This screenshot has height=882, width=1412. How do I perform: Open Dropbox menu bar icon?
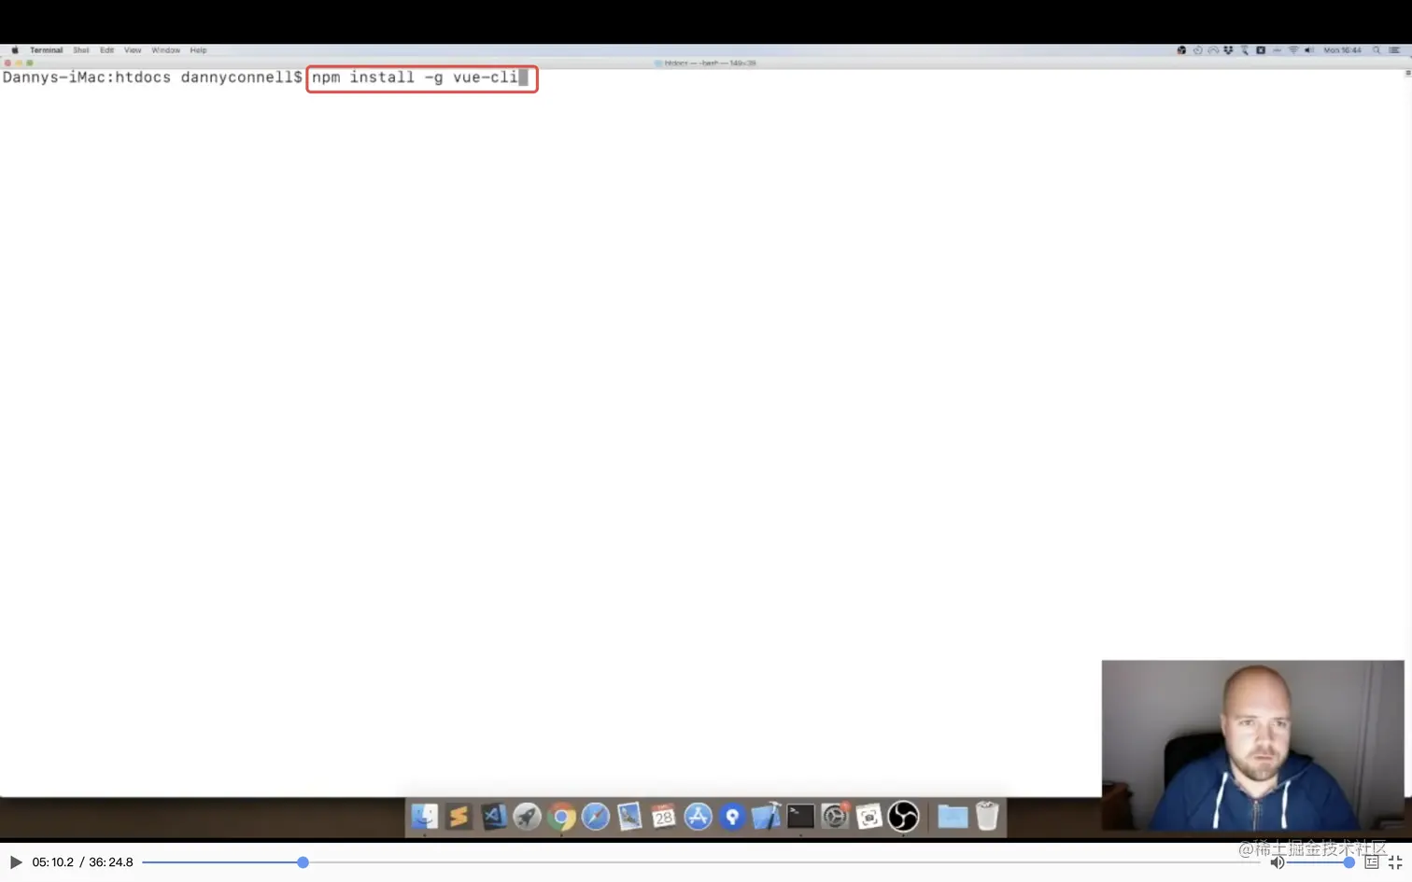pyautogui.click(x=1228, y=50)
